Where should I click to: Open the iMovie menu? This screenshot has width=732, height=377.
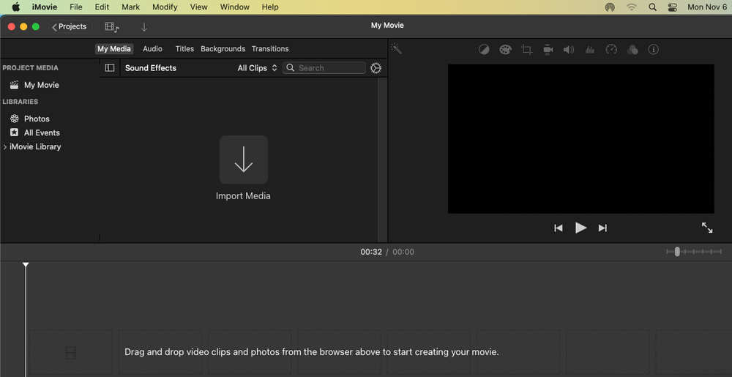[x=45, y=7]
